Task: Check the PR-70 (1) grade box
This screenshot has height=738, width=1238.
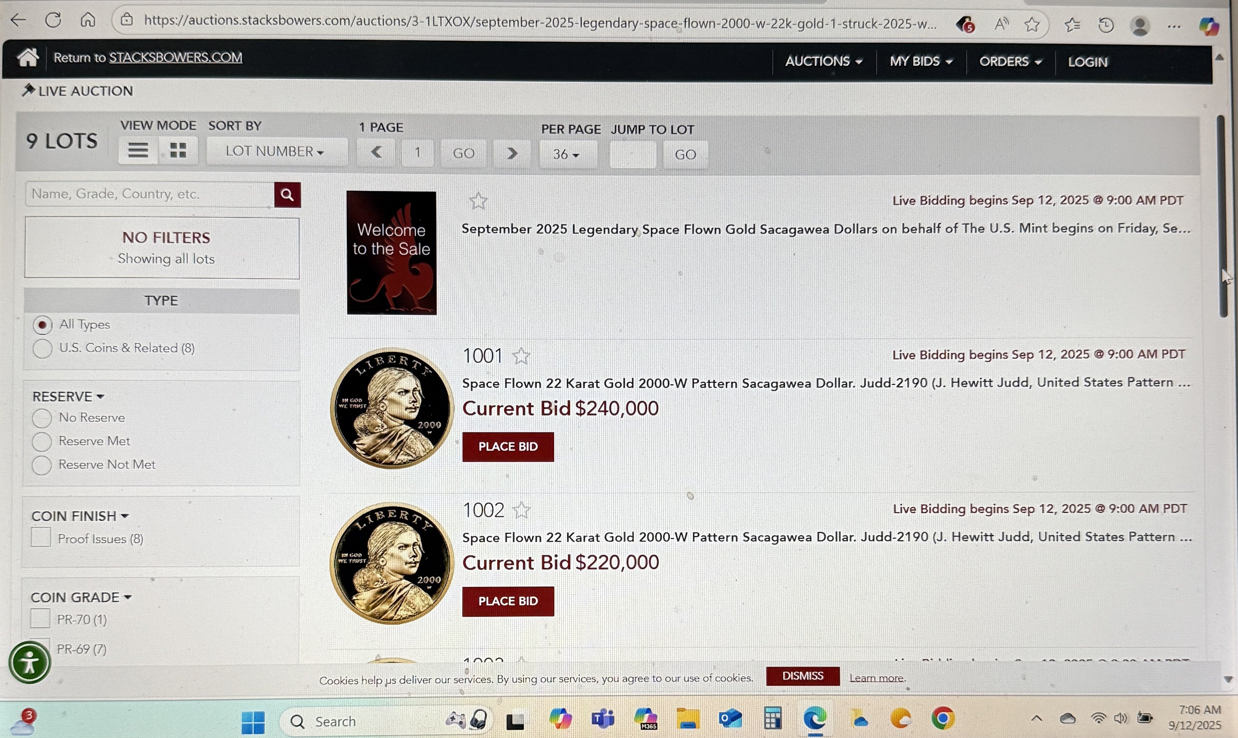Action: [40, 619]
